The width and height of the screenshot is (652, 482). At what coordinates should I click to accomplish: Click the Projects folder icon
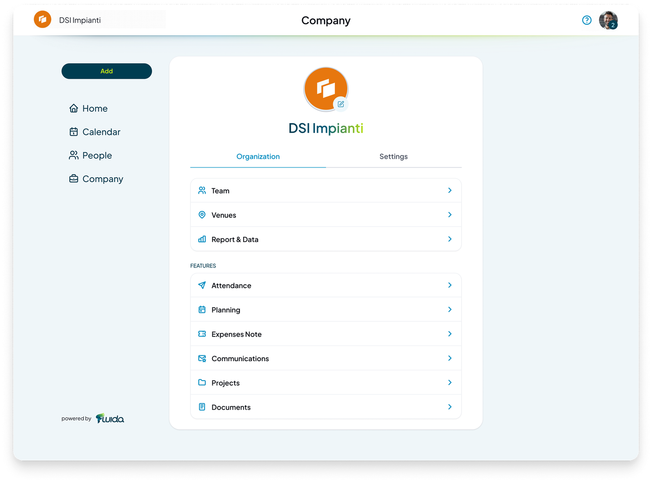pos(202,382)
